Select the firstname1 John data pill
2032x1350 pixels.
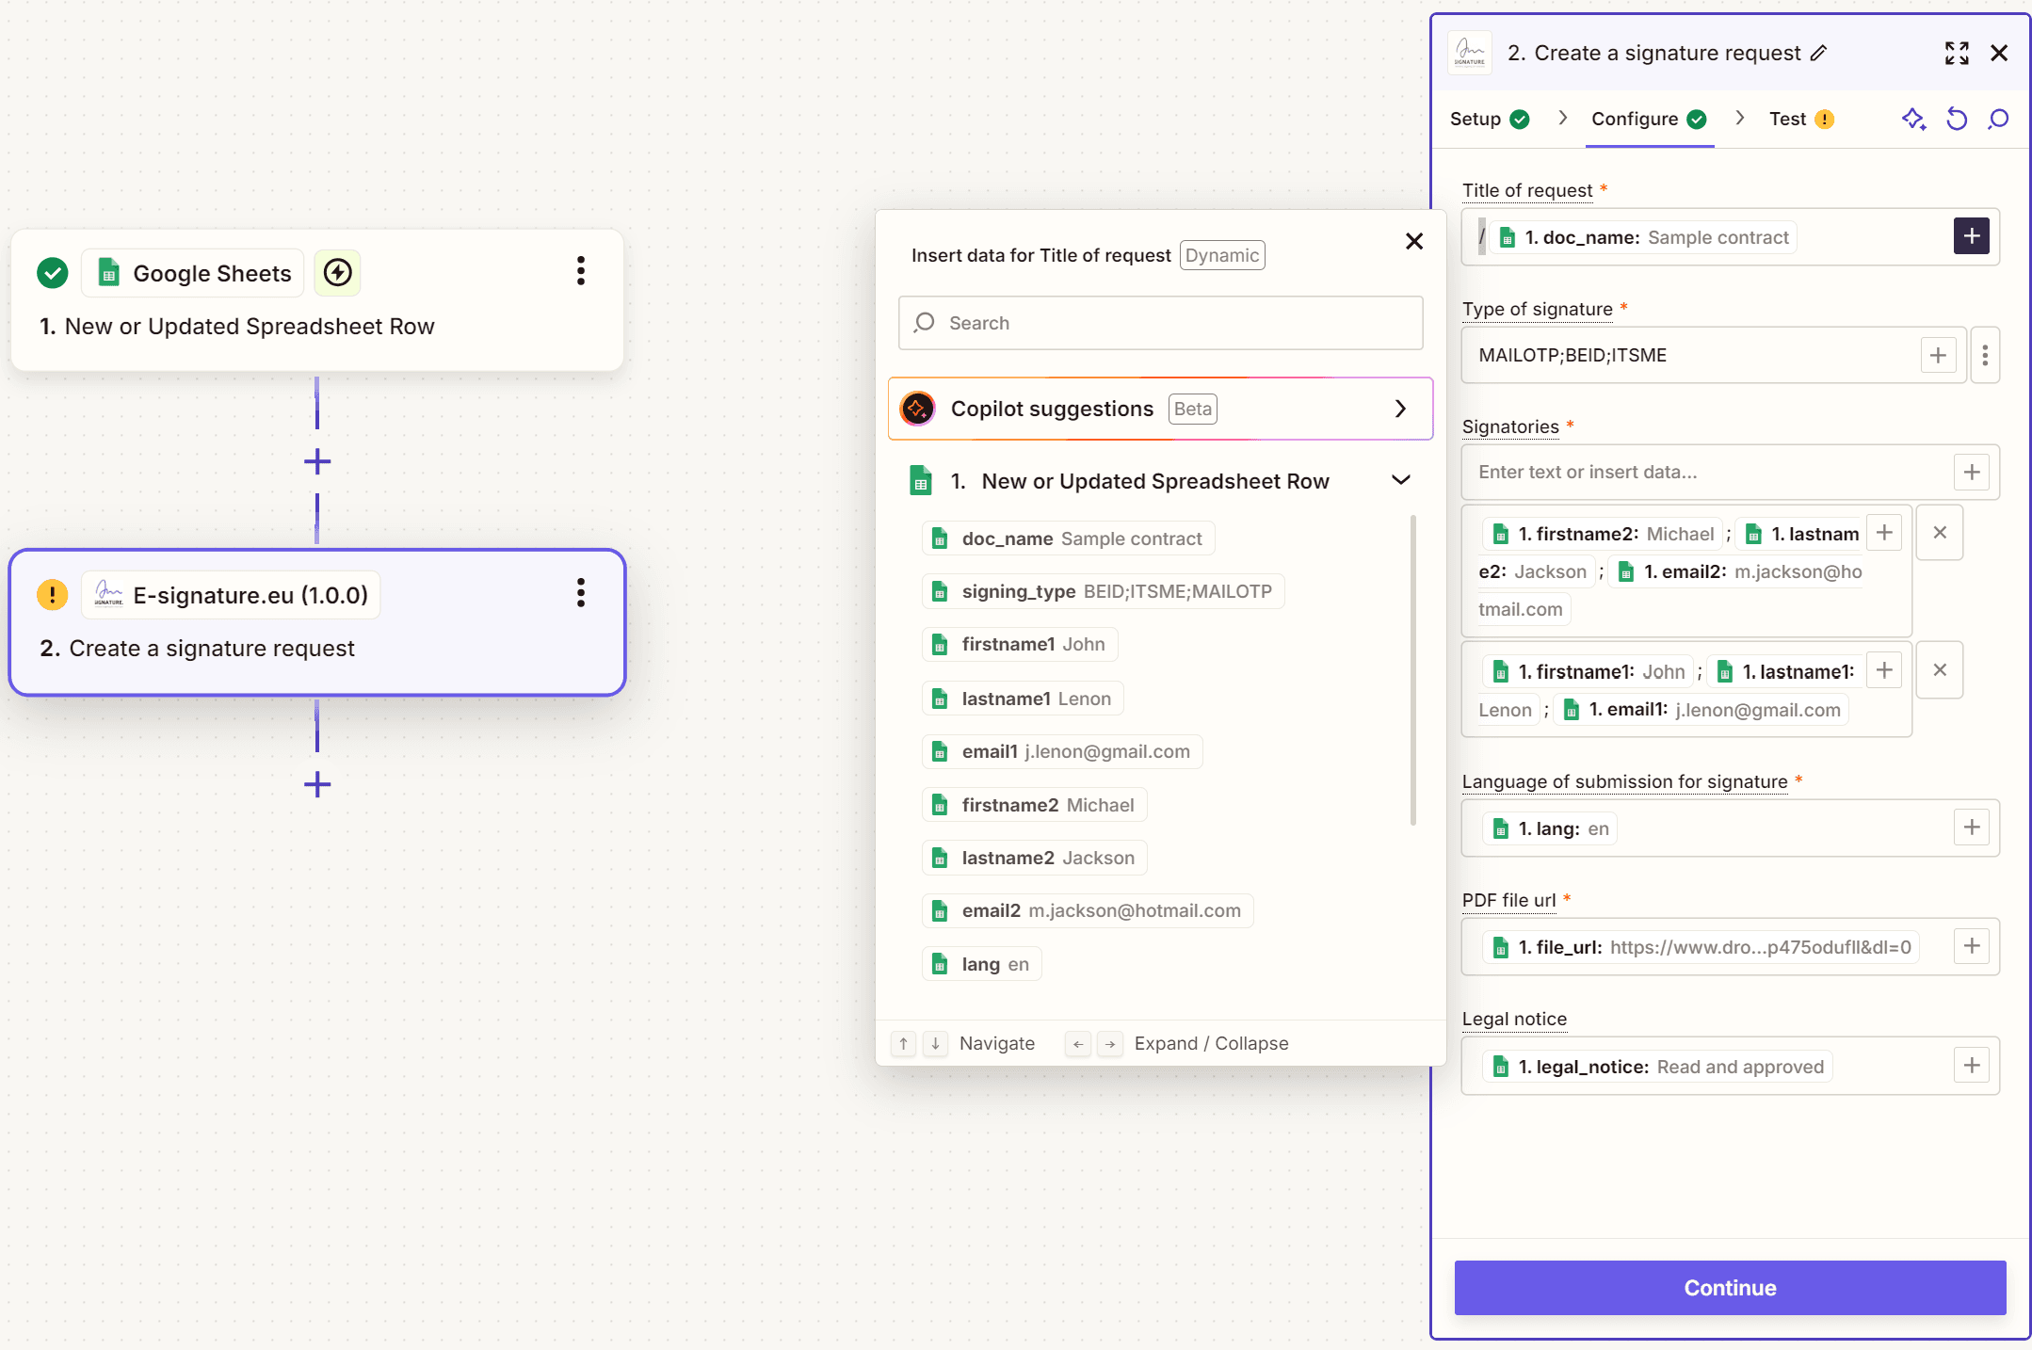pyautogui.click(x=1020, y=644)
